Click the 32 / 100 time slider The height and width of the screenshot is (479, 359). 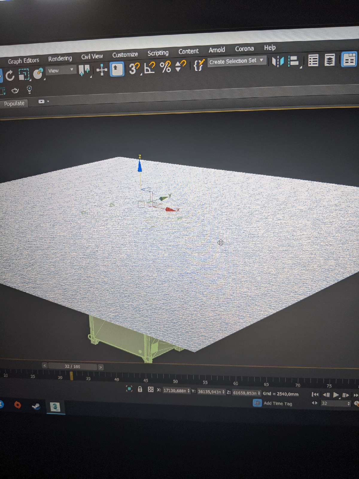click(72, 366)
